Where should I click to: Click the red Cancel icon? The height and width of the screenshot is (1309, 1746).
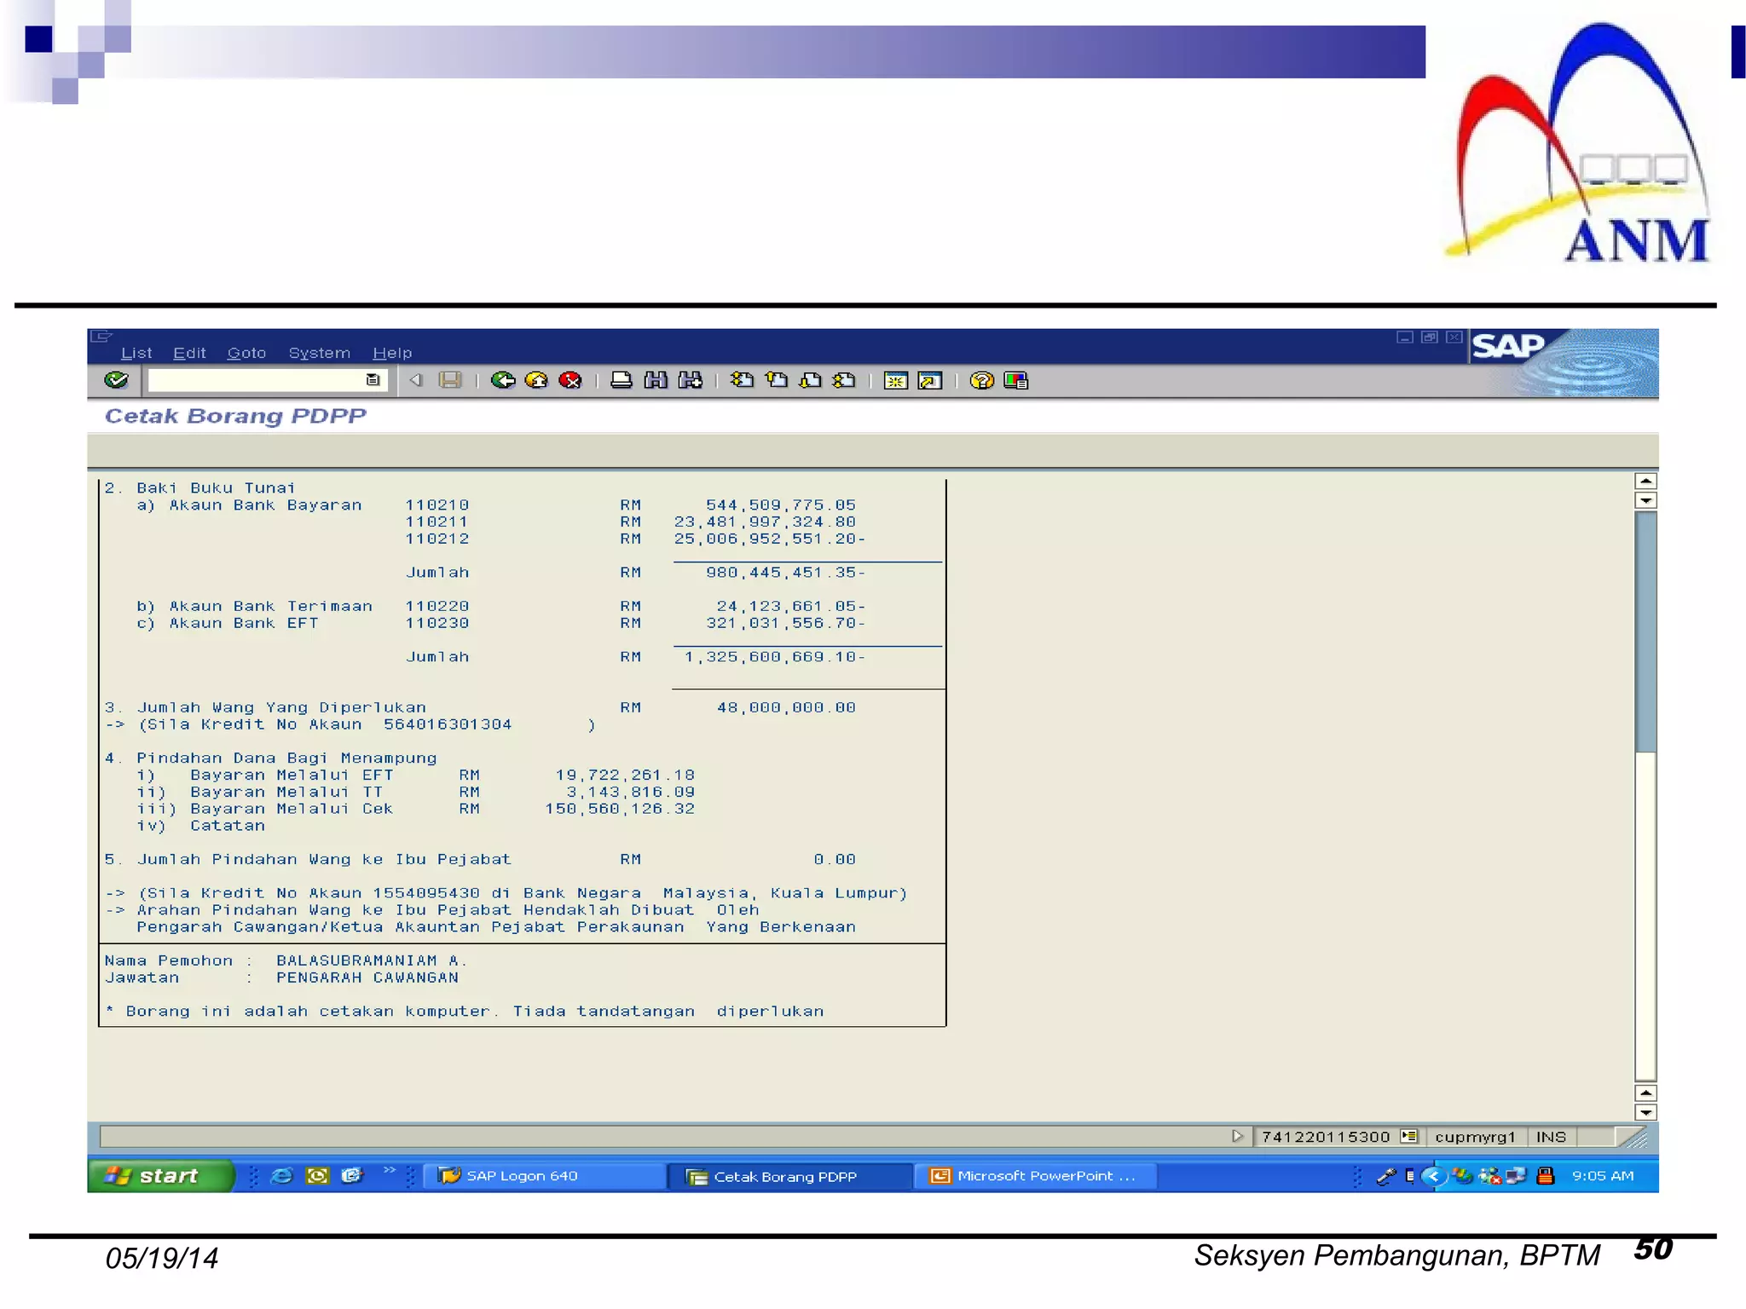[570, 380]
